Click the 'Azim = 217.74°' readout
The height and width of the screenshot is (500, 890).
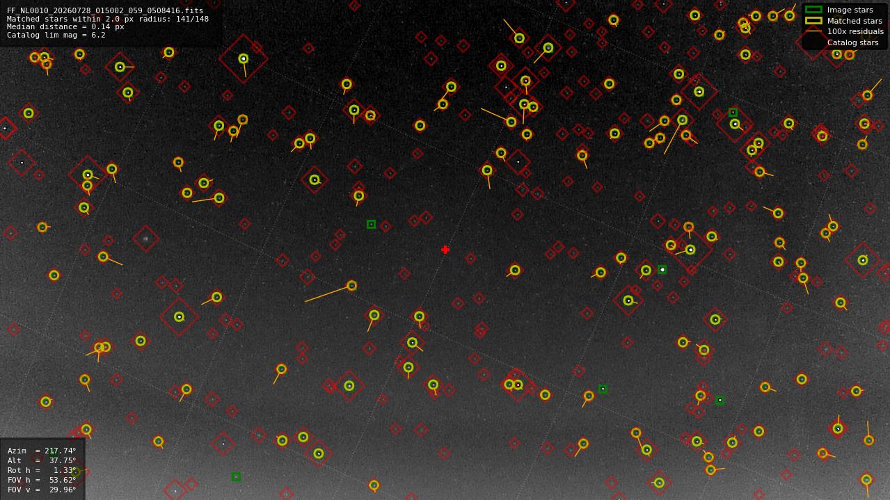42,451
